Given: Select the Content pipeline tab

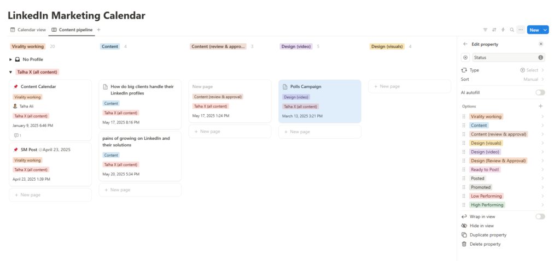Looking at the screenshot, I should pyautogui.click(x=72, y=29).
